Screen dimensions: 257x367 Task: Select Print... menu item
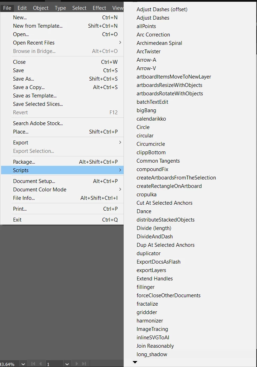click(x=62, y=209)
